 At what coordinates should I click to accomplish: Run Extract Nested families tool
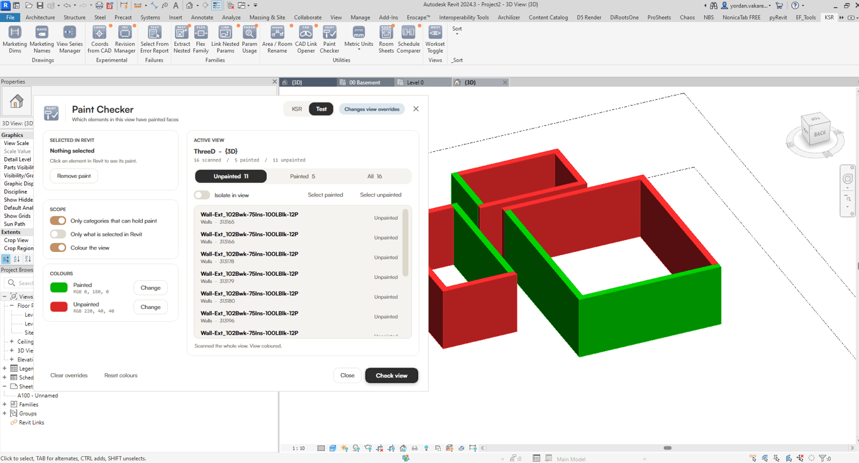[x=182, y=40]
